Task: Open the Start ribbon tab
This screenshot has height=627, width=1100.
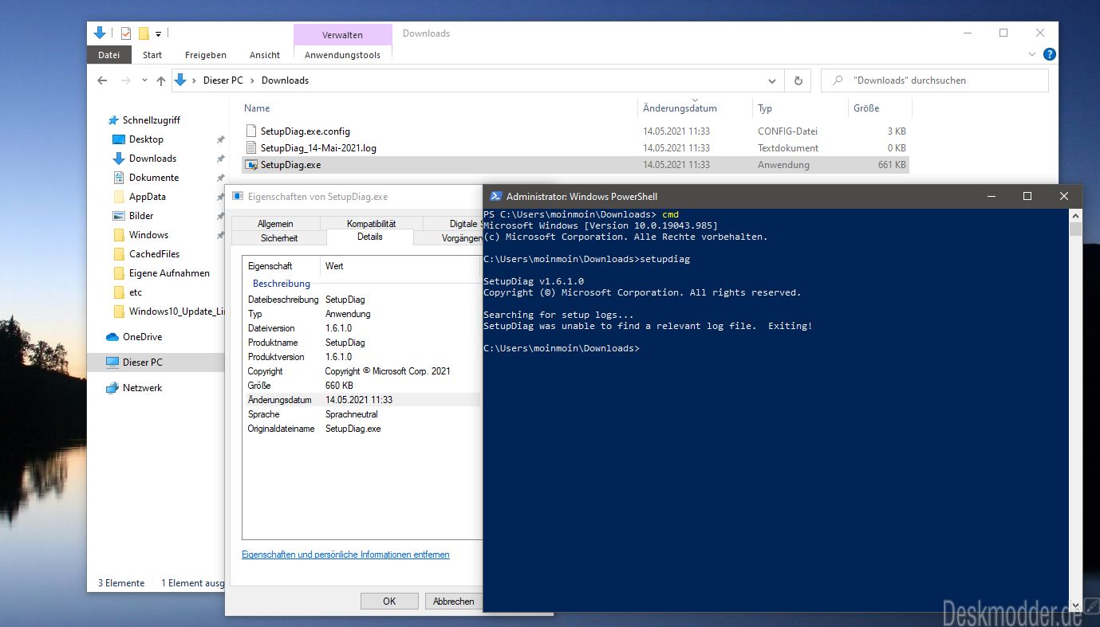Action: (152, 55)
